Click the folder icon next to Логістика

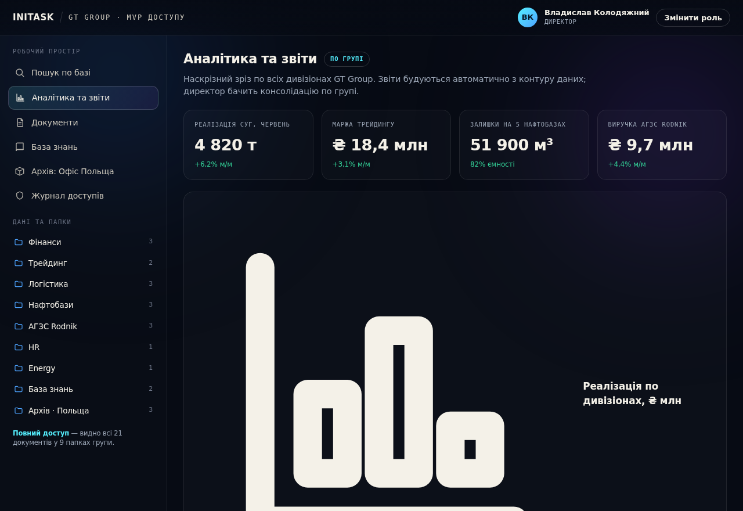coord(19,284)
